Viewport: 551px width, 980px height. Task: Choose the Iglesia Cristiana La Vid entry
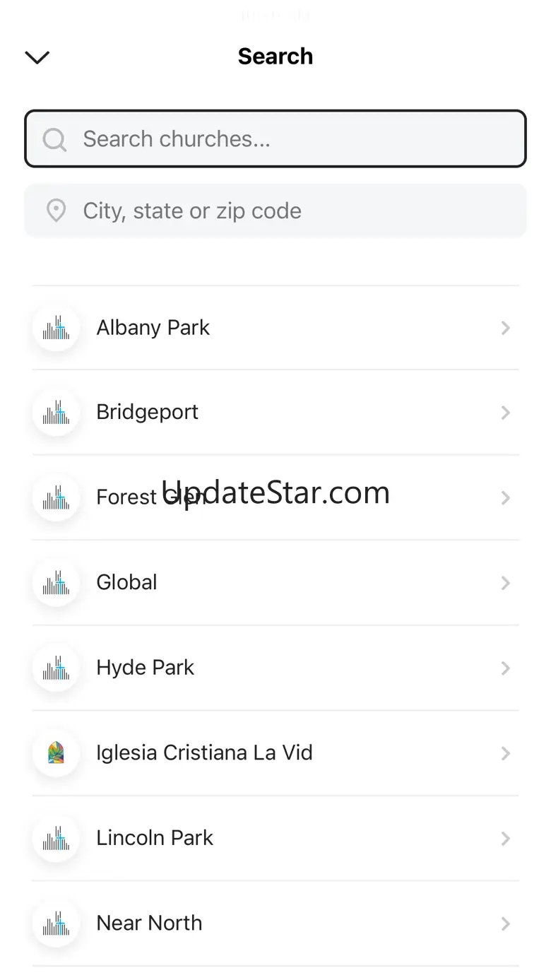click(x=275, y=753)
